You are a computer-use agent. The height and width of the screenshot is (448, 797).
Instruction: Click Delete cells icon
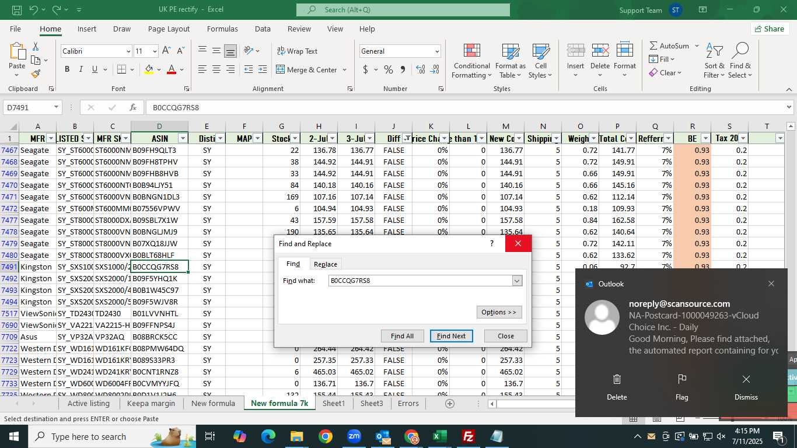pos(600,51)
